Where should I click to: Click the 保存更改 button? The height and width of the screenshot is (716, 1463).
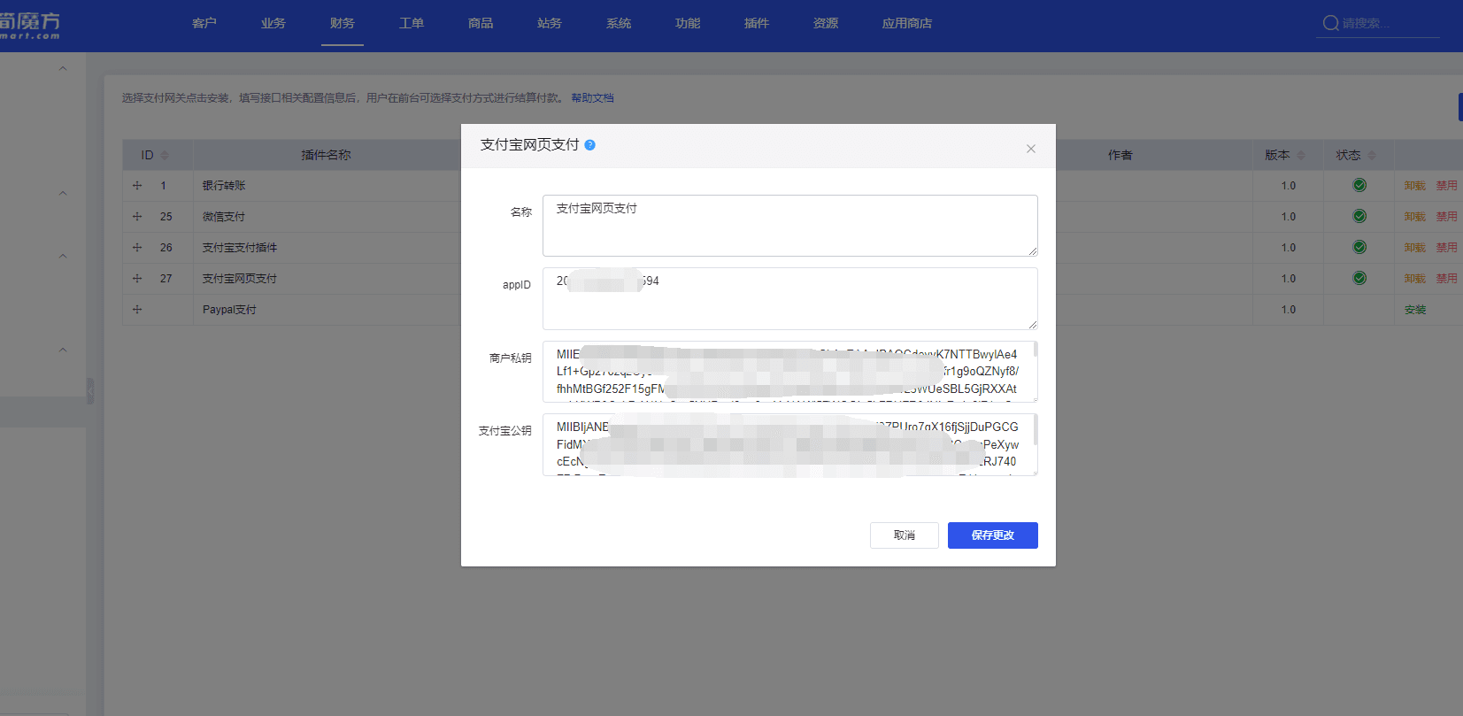point(993,535)
